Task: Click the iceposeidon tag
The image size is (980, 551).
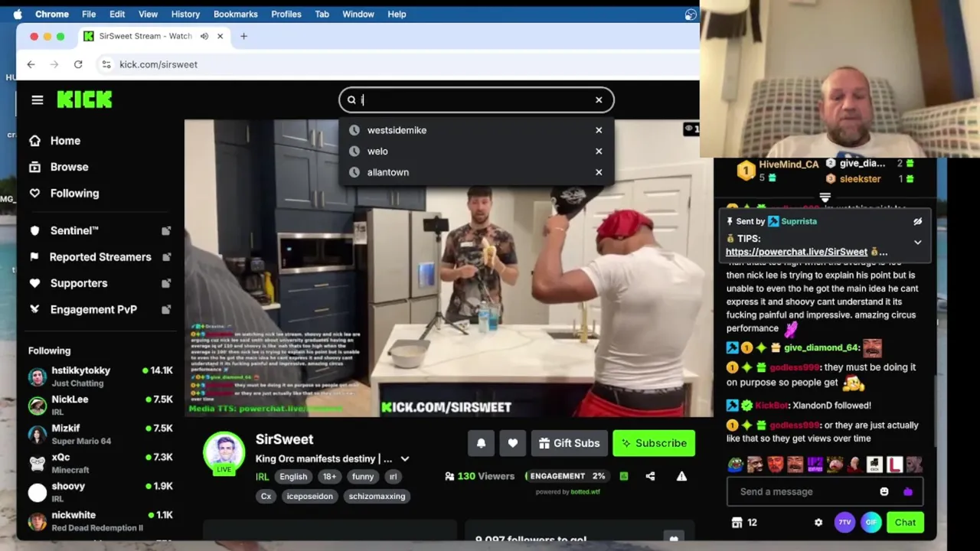Action: coord(309,497)
